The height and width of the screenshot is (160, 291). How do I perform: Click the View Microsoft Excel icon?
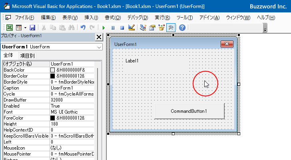pos(10,28)
